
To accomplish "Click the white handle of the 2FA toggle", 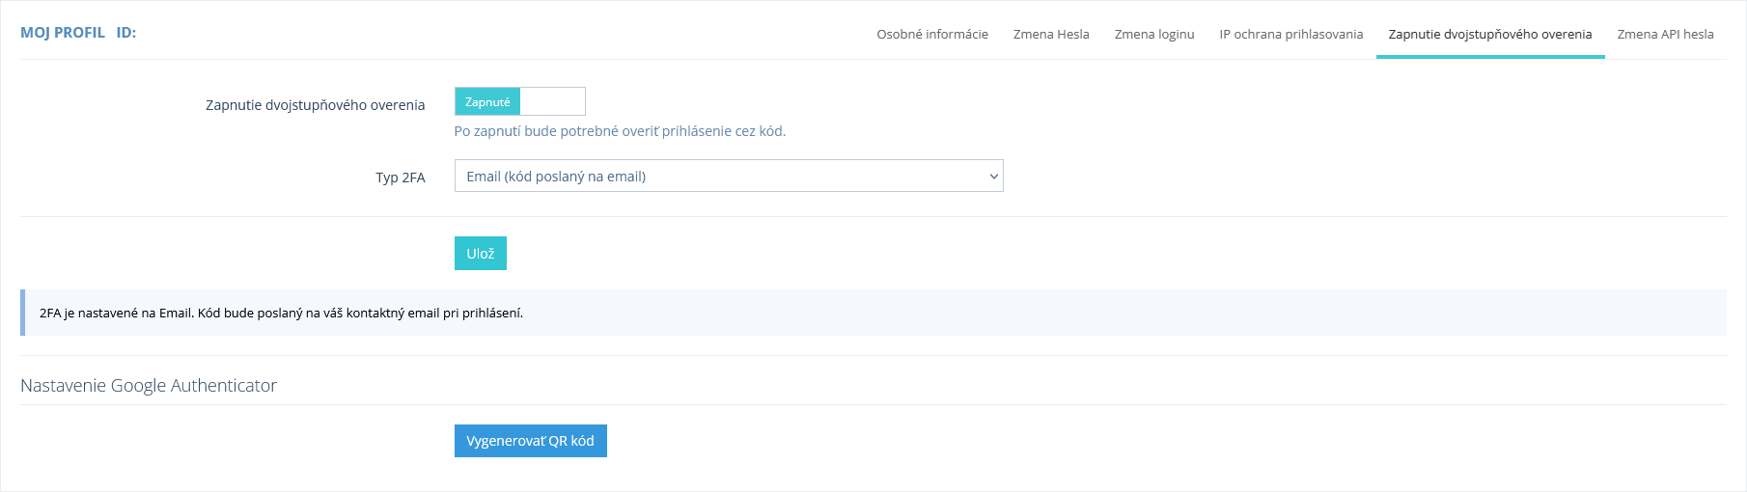I will click(x=552, y=101).
